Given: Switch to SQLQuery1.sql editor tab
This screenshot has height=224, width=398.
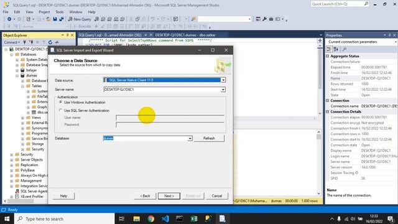Looking at the screenshot, I should click(110, 35).
